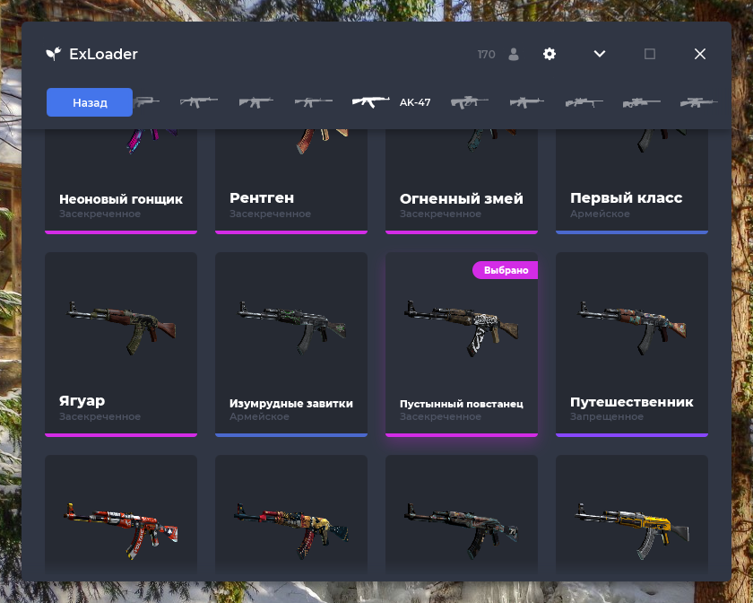
Task: Select the AK-47 weapon tab
Action: pyautogui.click(x=391, y=102)
